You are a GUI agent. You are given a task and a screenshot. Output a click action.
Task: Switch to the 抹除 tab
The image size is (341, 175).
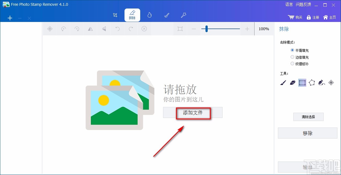[x=132, y=15]
